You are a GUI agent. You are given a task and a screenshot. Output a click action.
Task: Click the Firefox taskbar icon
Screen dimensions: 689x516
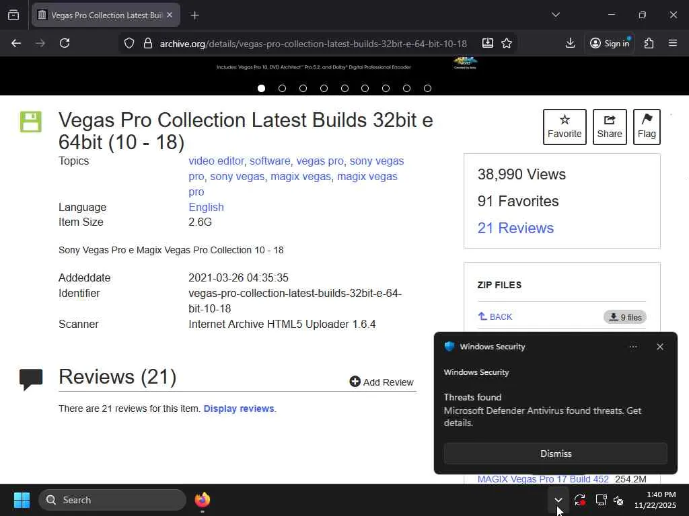click(x=202, y=500)
